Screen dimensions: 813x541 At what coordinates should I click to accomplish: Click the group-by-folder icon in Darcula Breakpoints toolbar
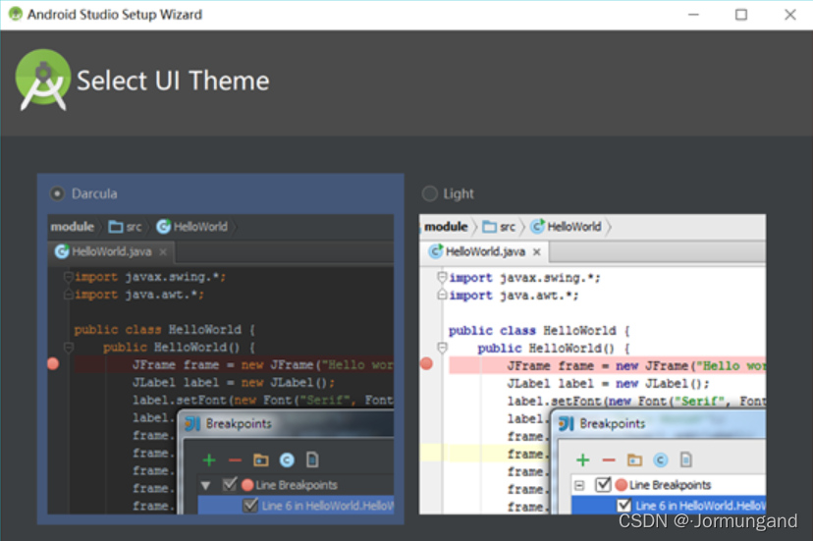coord(261,460)
